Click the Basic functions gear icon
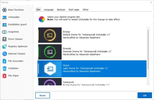The width and height of the screenshot is (154, 100). [4, 10]
